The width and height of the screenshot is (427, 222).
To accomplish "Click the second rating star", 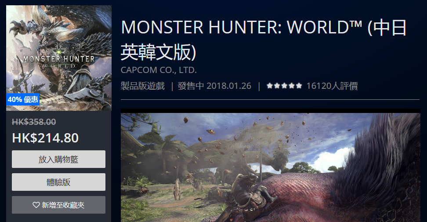I will [277, 86].
